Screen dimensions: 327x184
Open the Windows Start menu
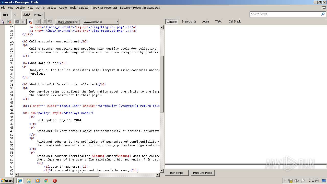(x=7, y=180)
